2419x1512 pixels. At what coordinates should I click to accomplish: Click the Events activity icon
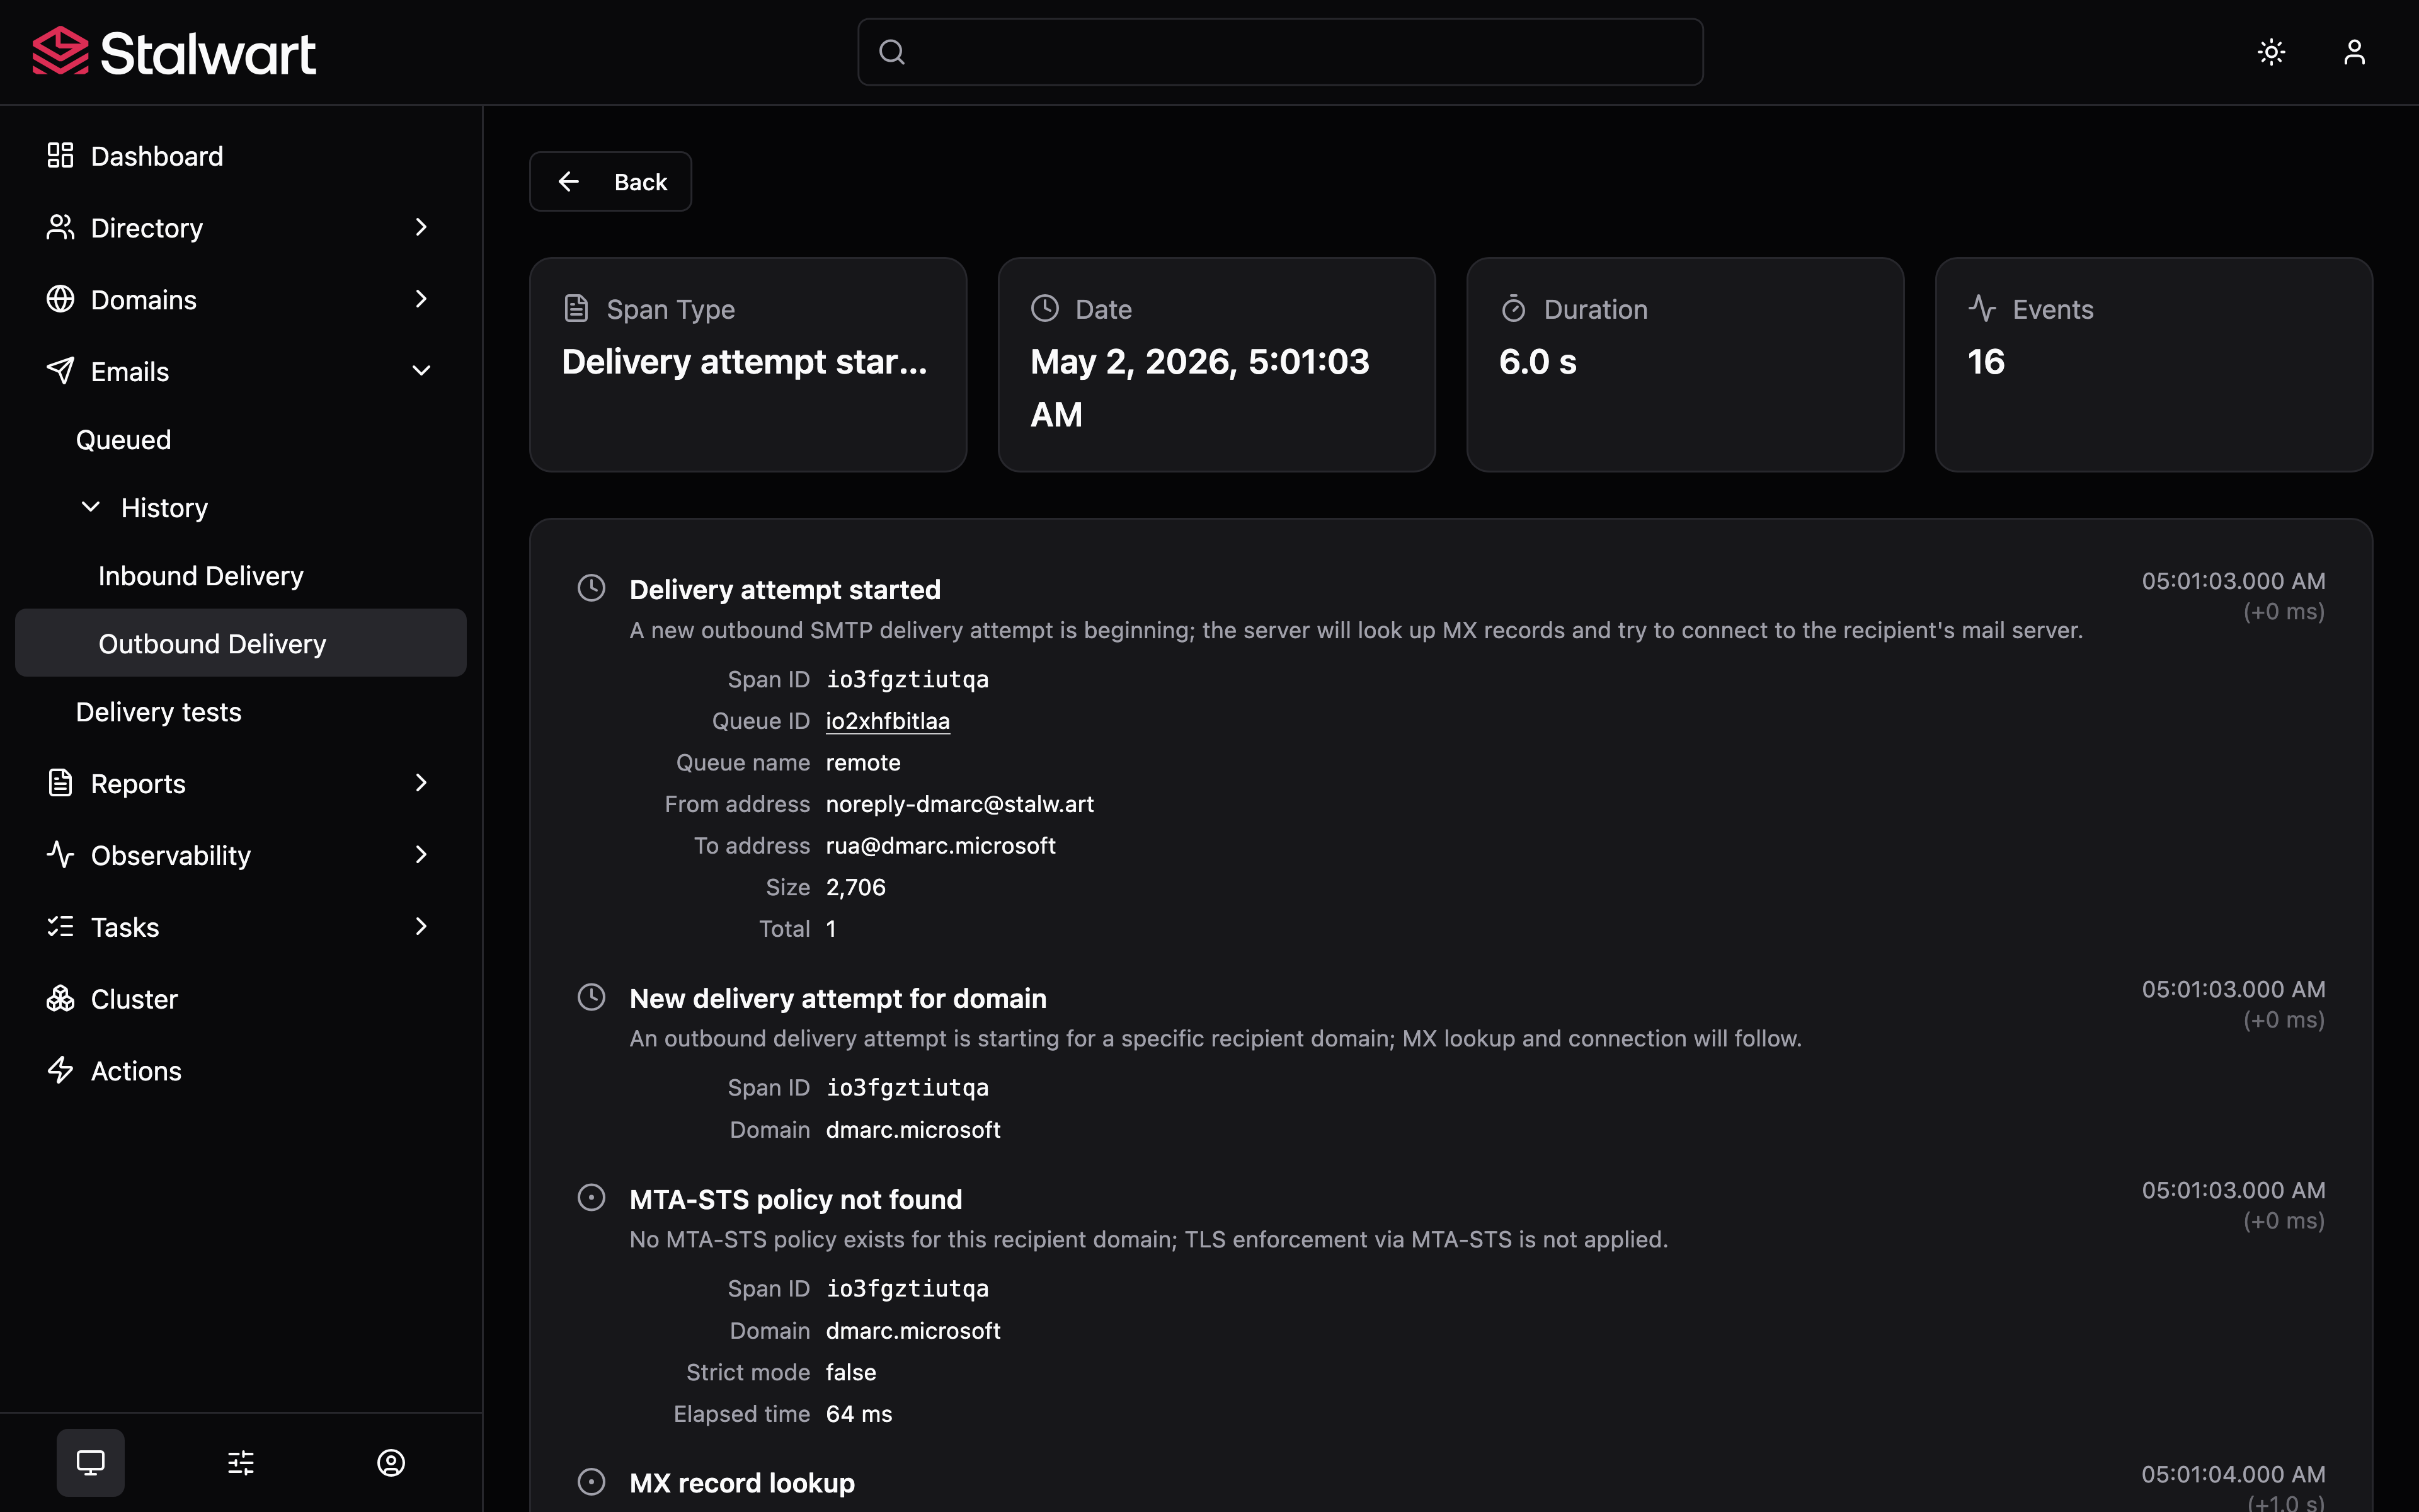click(x=1982, y=308)
